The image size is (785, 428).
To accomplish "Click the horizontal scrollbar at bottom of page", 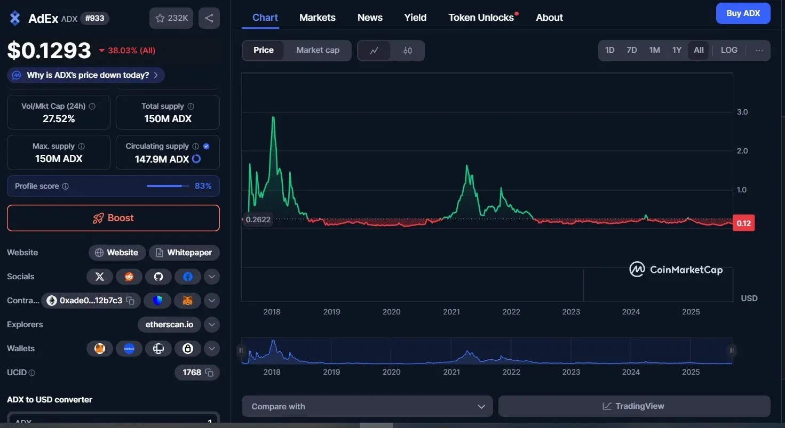I will point(377,425).
